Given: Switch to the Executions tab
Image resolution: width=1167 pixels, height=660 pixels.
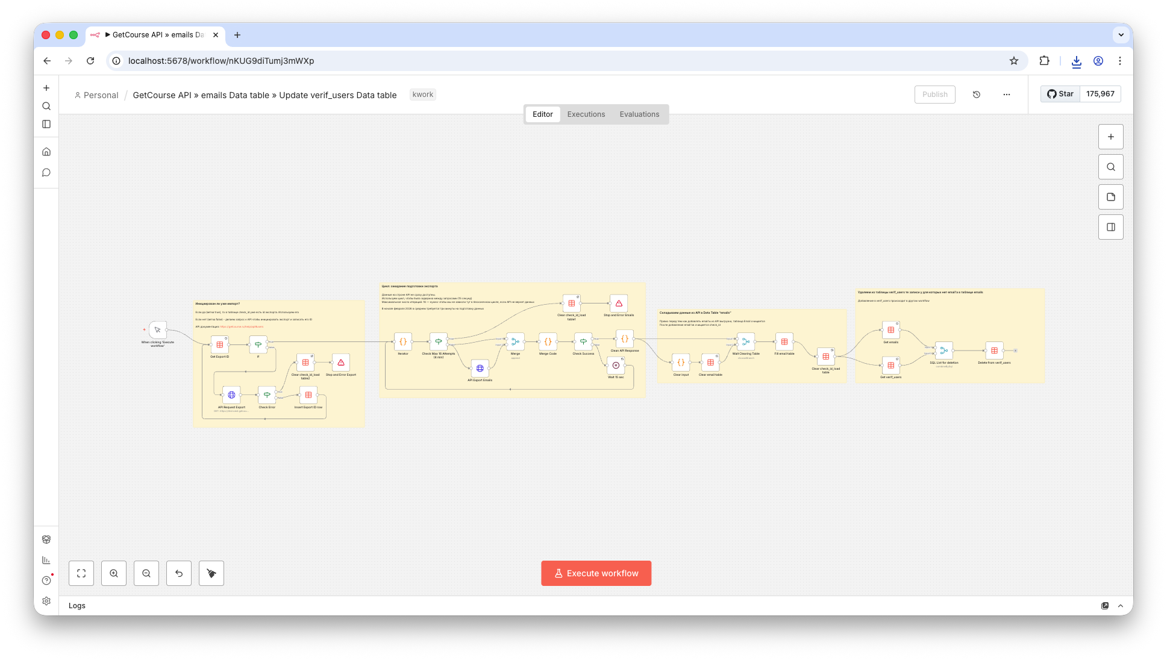Looking at the screenshot, I should pyautogui.click(x=586, y=114).
